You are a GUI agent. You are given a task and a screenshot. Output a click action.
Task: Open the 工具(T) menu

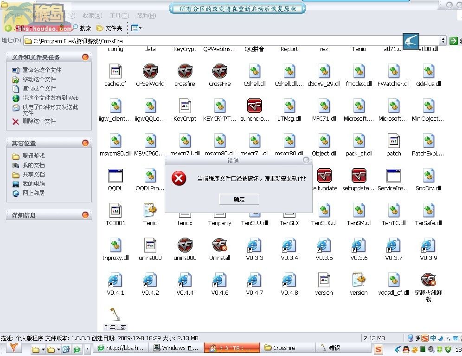[x=119, y=16]
